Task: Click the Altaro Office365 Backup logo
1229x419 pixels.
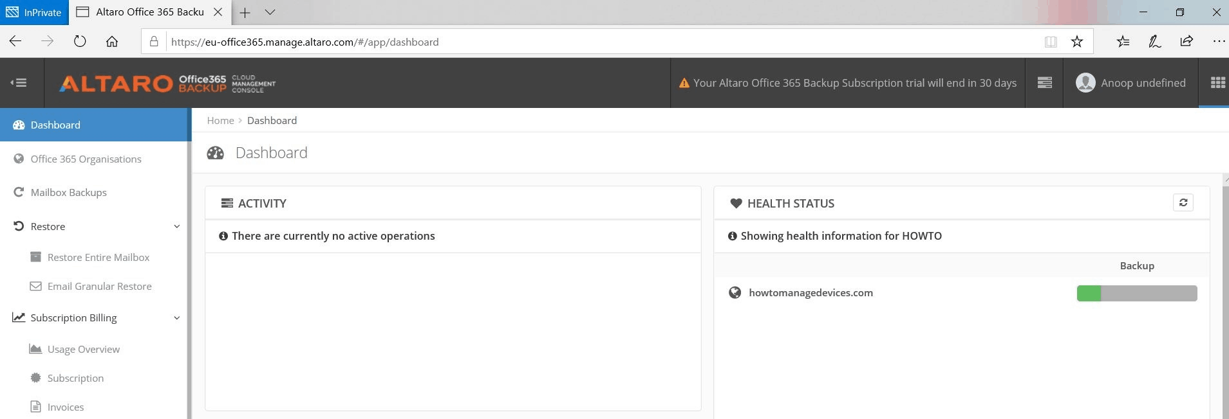Action: [x=167, y=84]
